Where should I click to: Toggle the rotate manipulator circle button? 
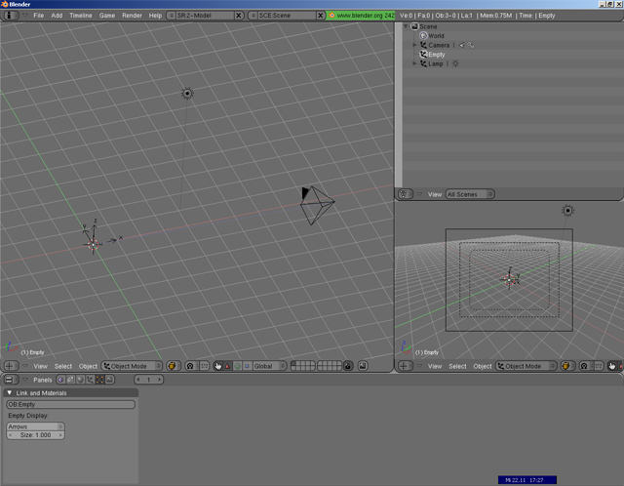(x=238, y=366)
